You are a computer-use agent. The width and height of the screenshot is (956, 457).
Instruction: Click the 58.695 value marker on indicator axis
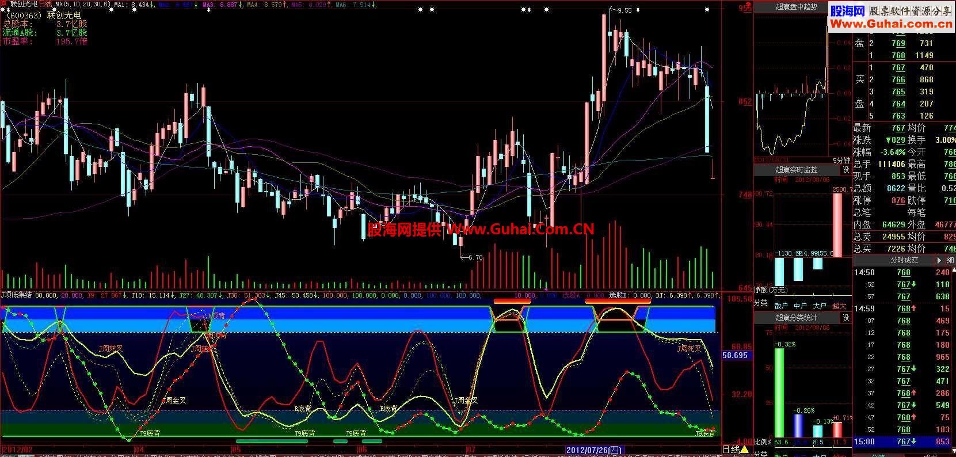click(x=734, y=355)
